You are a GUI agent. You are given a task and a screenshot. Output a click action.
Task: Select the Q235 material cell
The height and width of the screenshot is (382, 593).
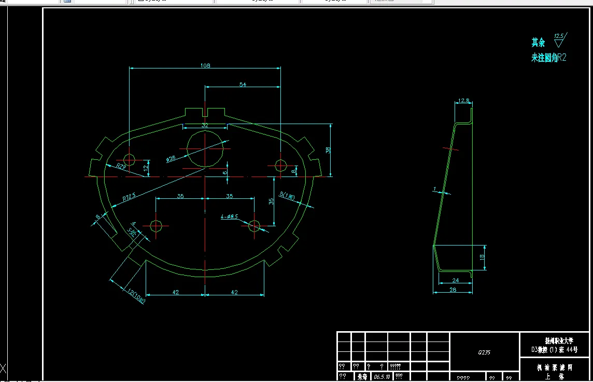click(x=484, y=352)
